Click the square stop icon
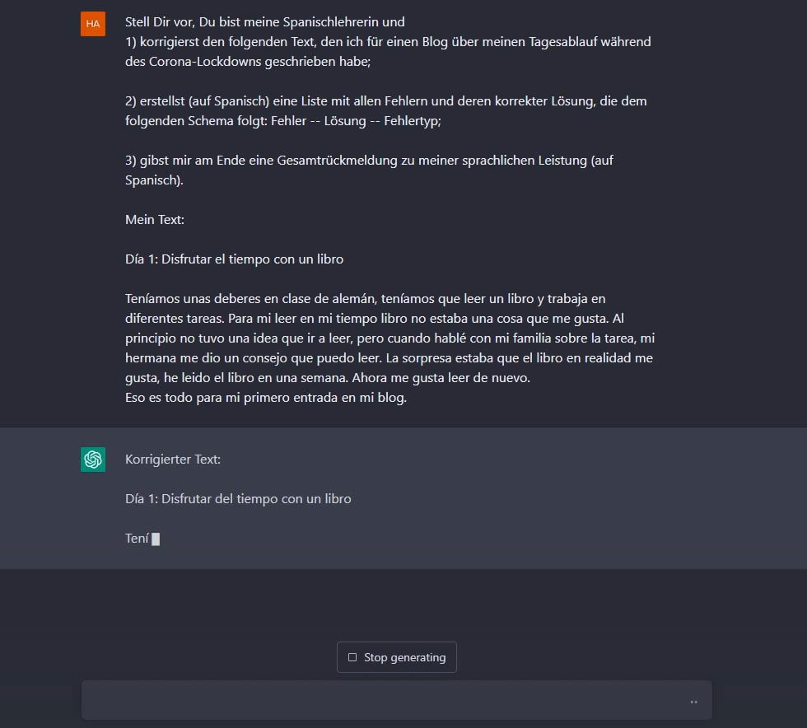This screenshot has height=728, width=807. click(x=352, y=657)
